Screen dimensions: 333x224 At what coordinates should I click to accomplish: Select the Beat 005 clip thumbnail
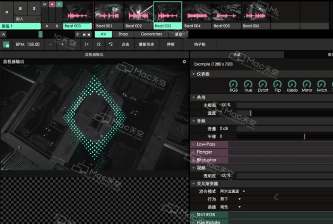tap(226, 14)
